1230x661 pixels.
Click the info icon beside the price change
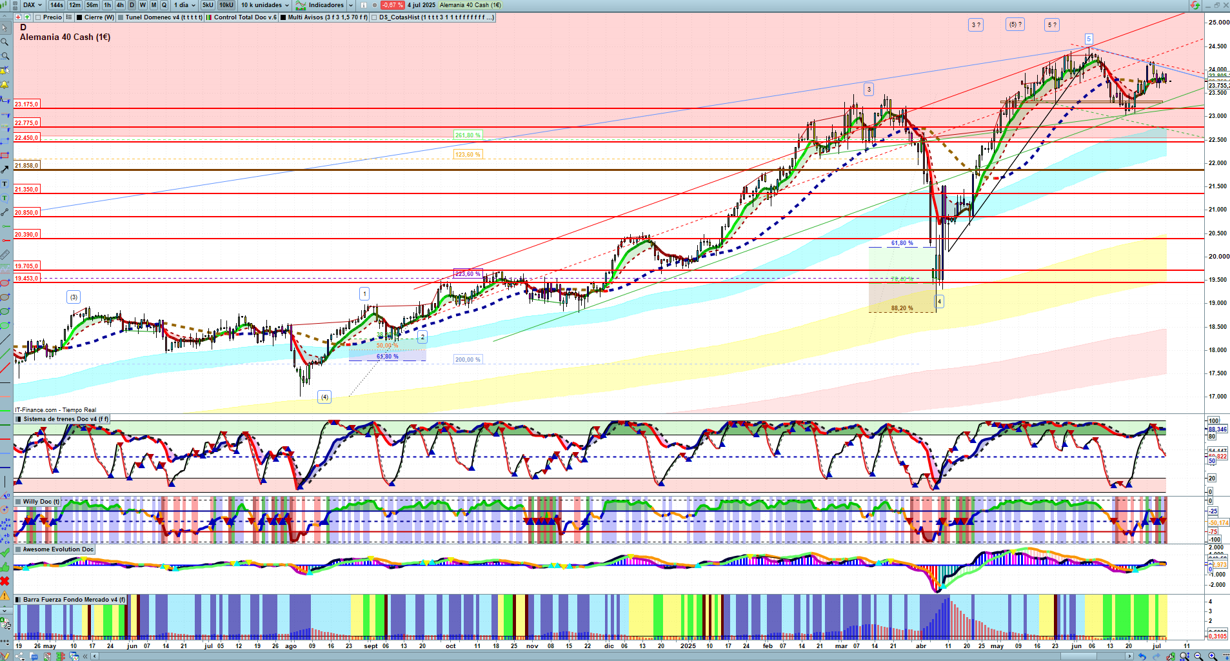[x=375, y=5]
